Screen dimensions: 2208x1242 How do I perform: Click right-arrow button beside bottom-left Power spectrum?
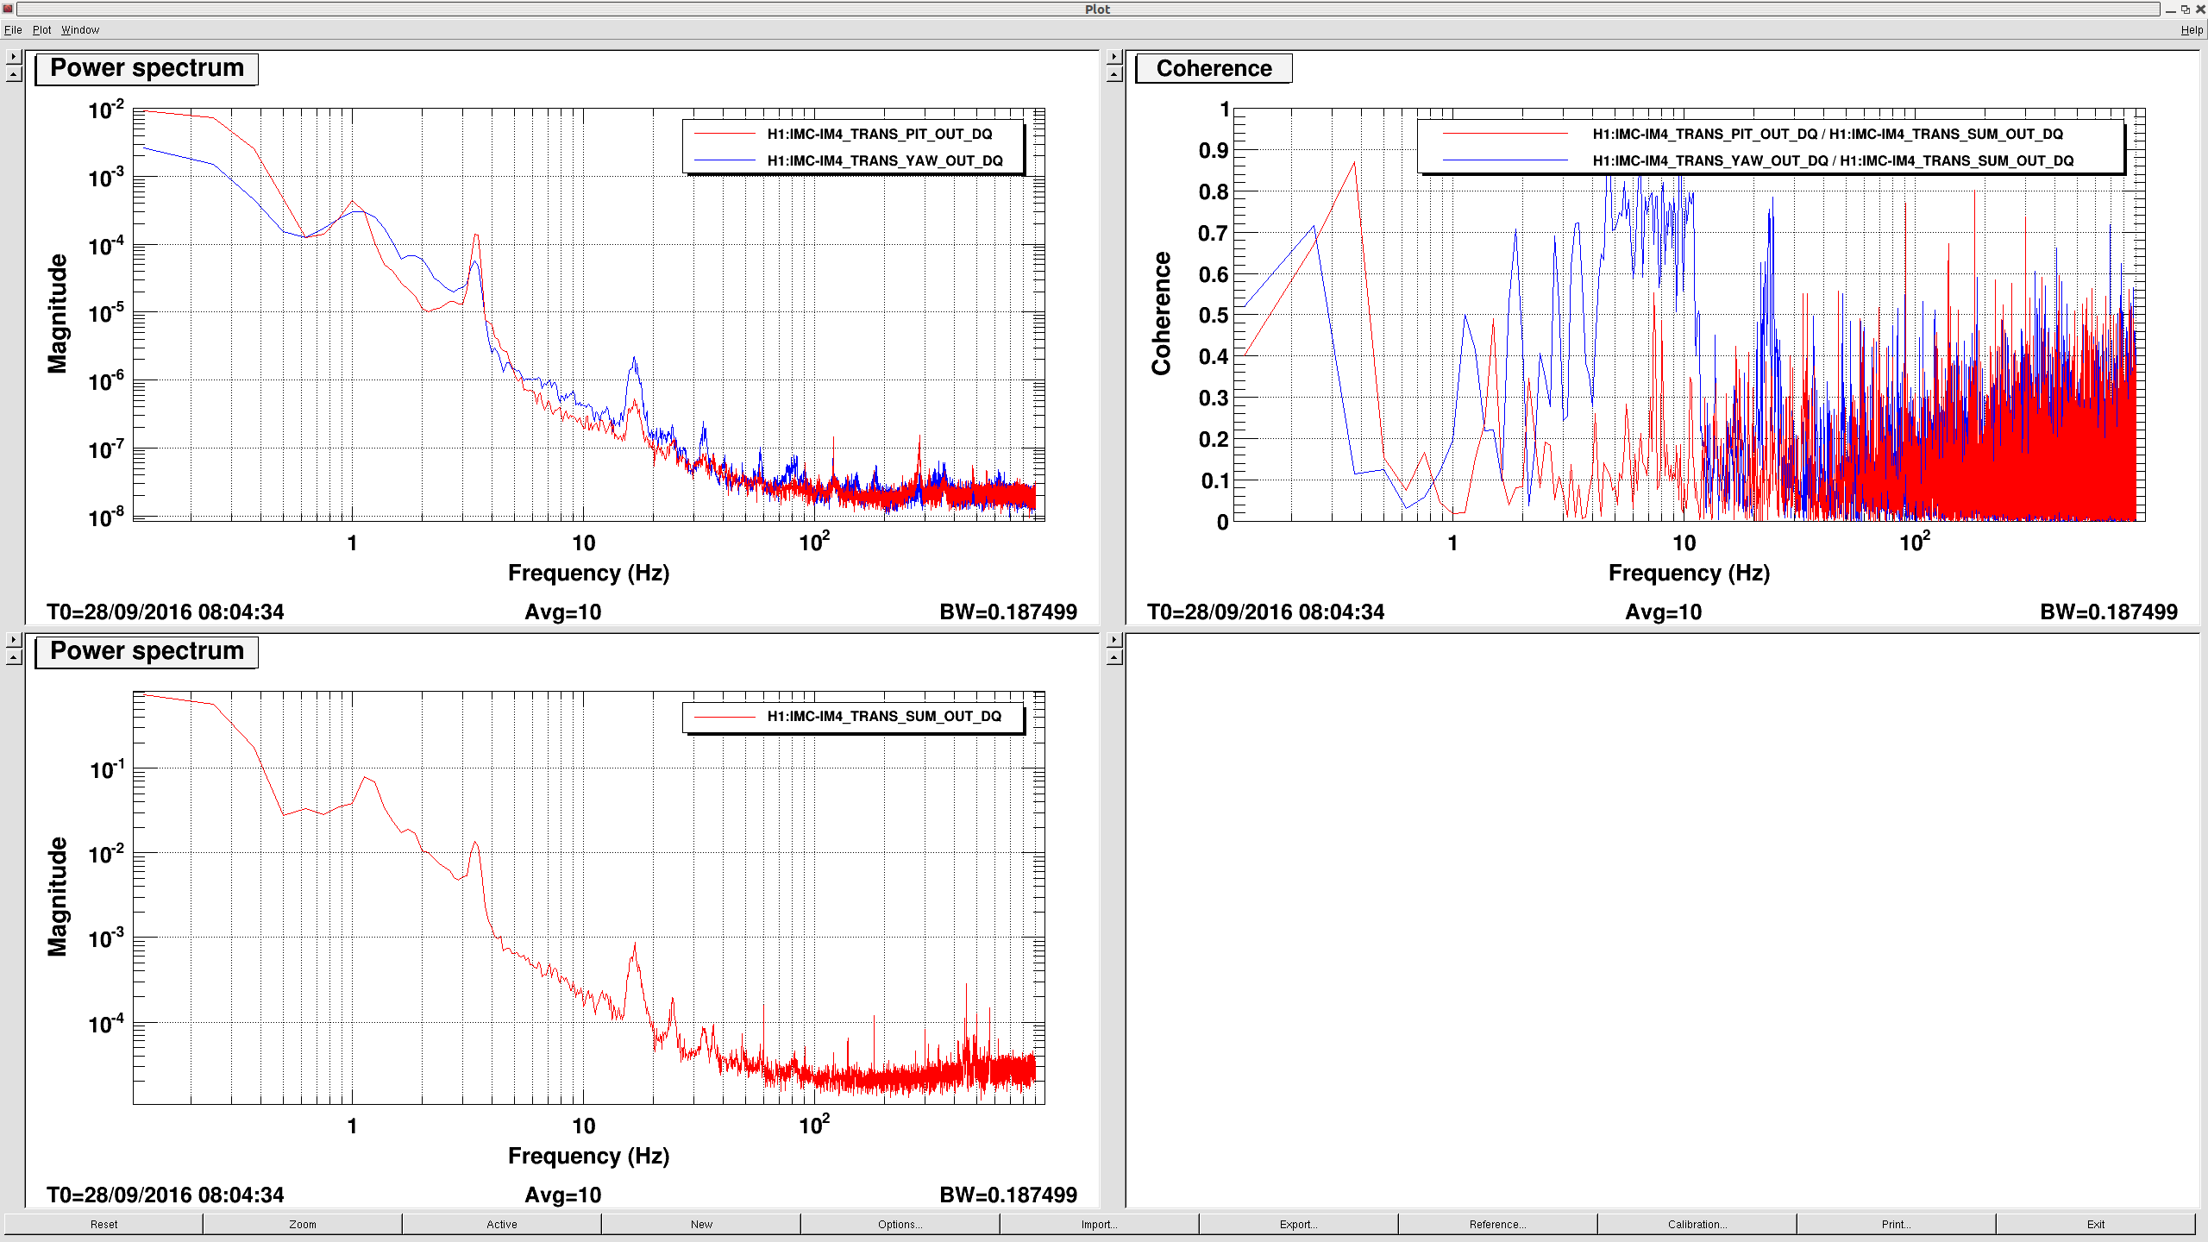[14, 640]
